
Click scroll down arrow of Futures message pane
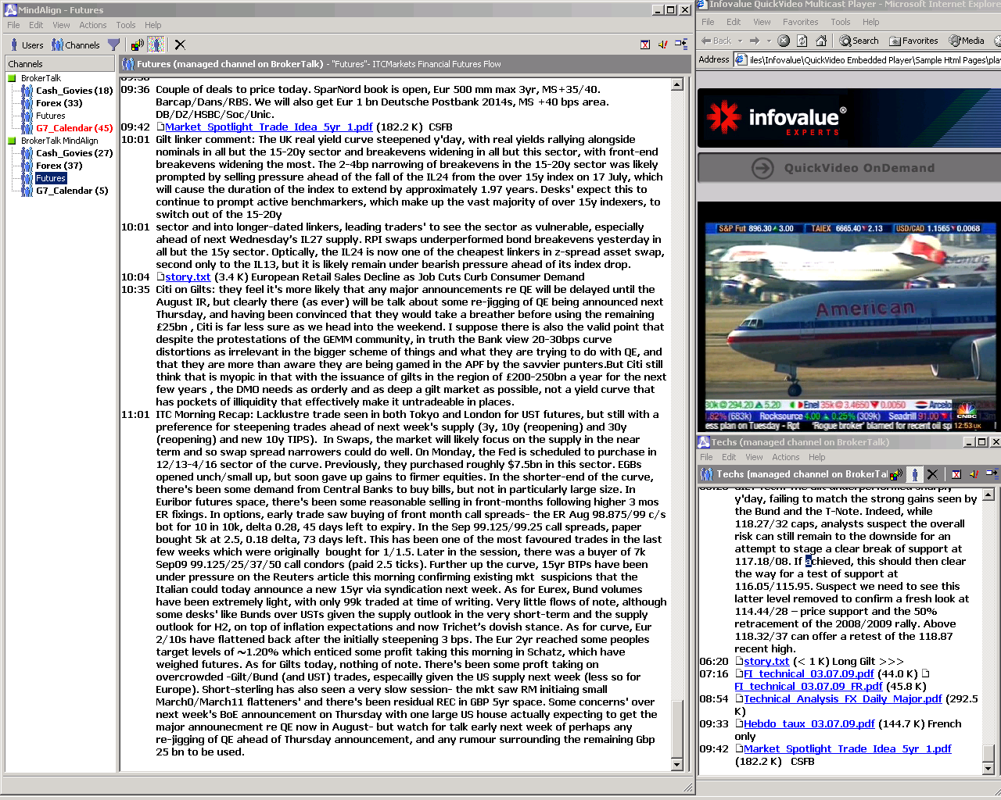pyautogui.click(x=677, y=765)
